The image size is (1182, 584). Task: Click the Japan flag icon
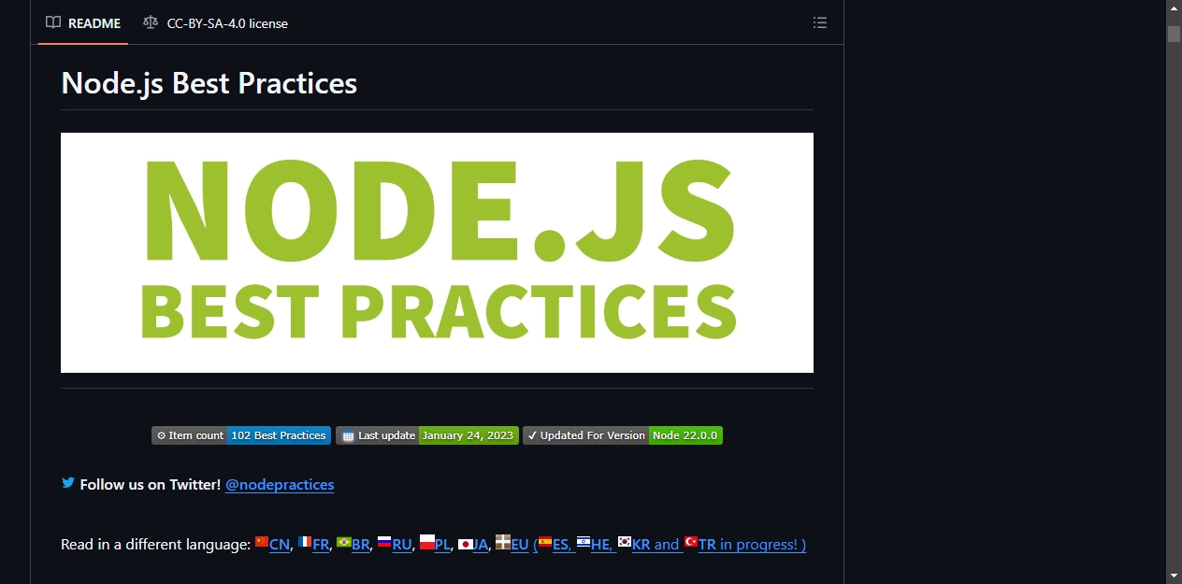466,542
